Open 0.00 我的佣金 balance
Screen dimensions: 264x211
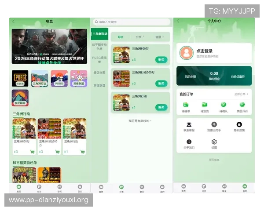point(214,76)
